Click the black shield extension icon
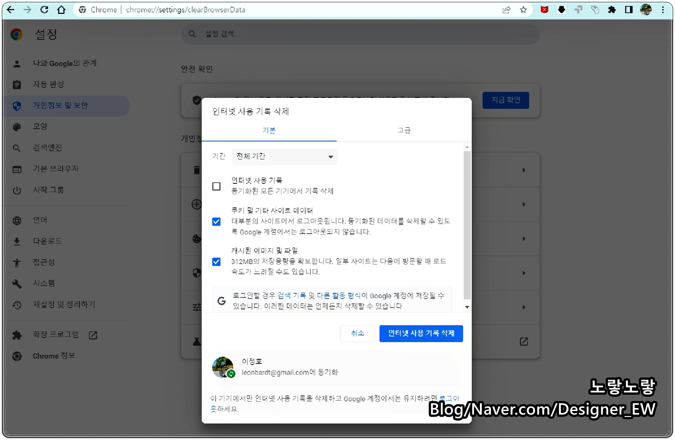Screen dimensions: 675x440 pos(561,10)
